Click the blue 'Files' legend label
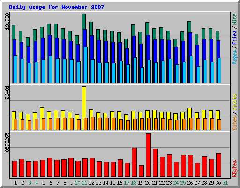 coord(235,37)
